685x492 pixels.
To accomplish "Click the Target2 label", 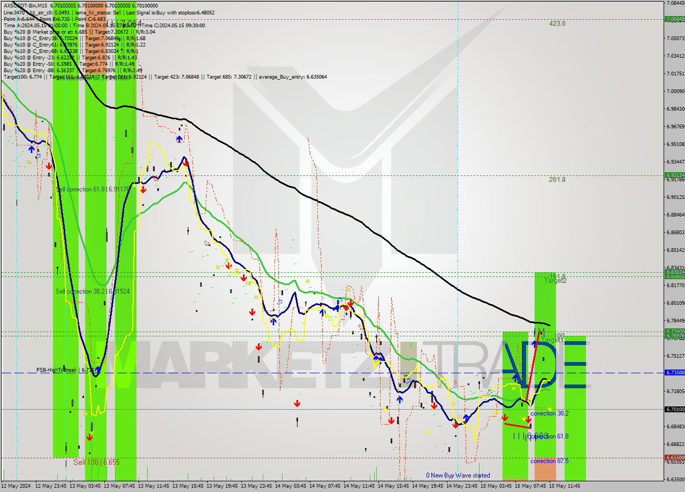I will tap(555, 281).
